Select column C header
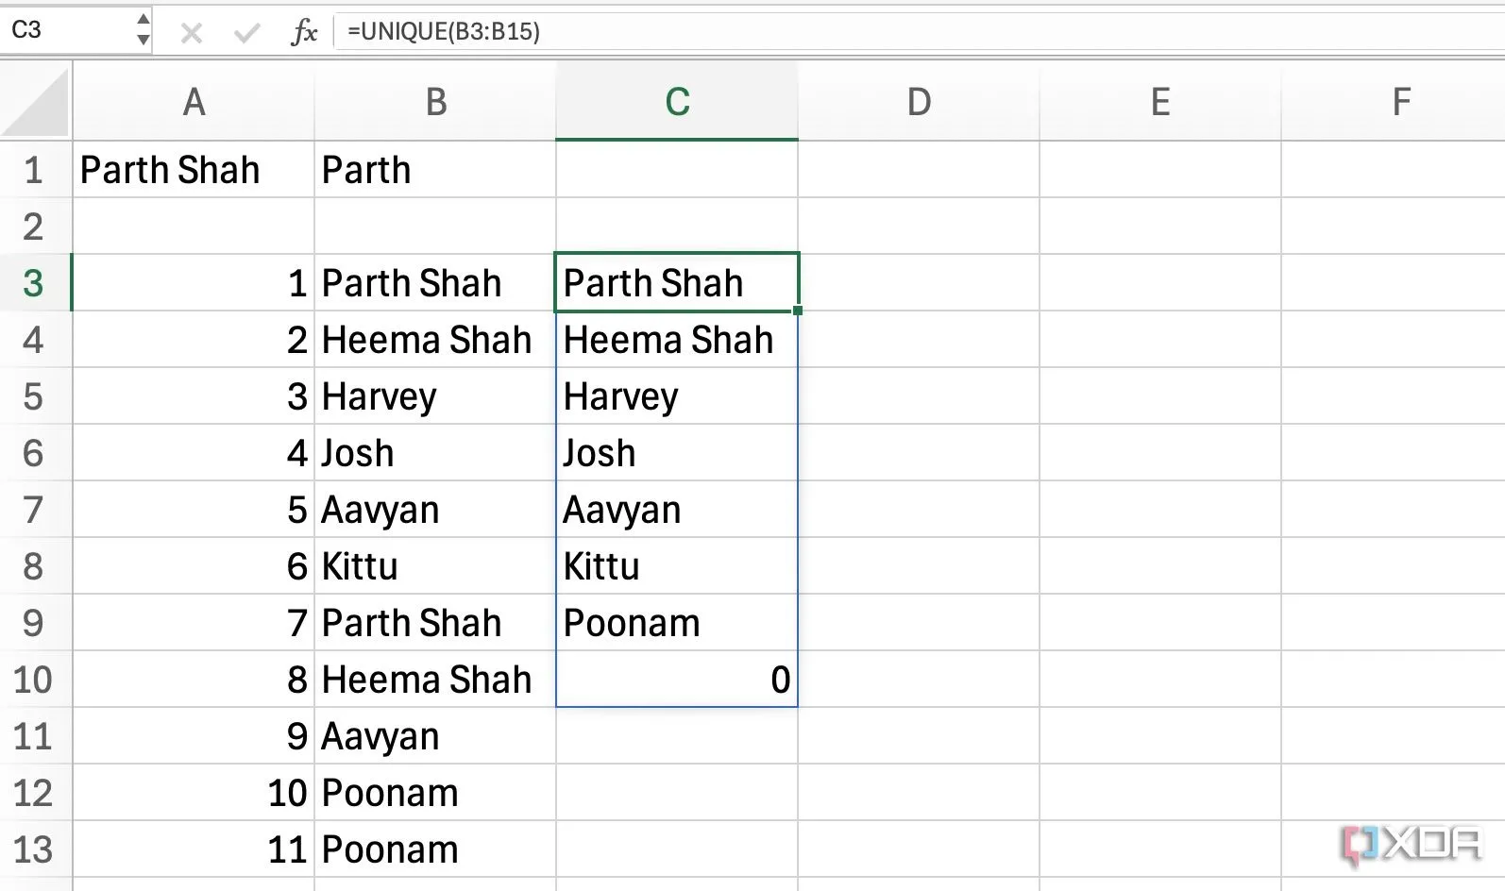This screenshot has width=1505, height=891. 677,103
